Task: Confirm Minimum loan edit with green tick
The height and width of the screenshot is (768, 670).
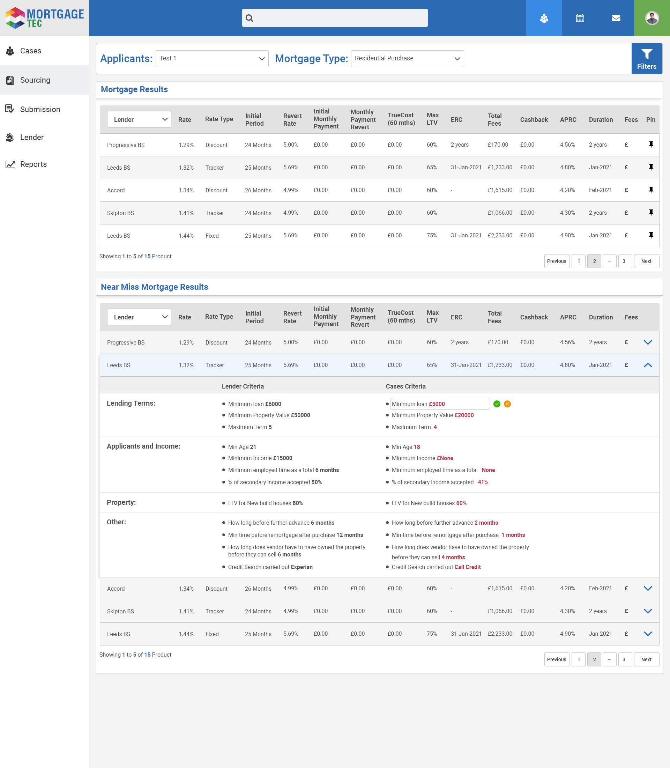Action: point(497,404)
